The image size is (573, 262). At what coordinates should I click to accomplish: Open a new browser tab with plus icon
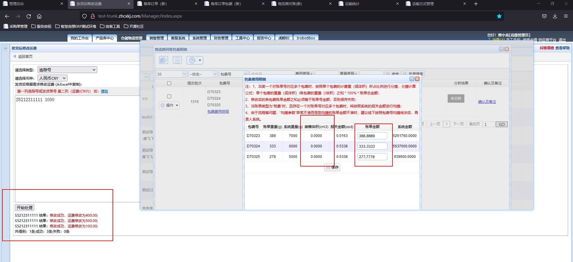(x=476, y=4)
